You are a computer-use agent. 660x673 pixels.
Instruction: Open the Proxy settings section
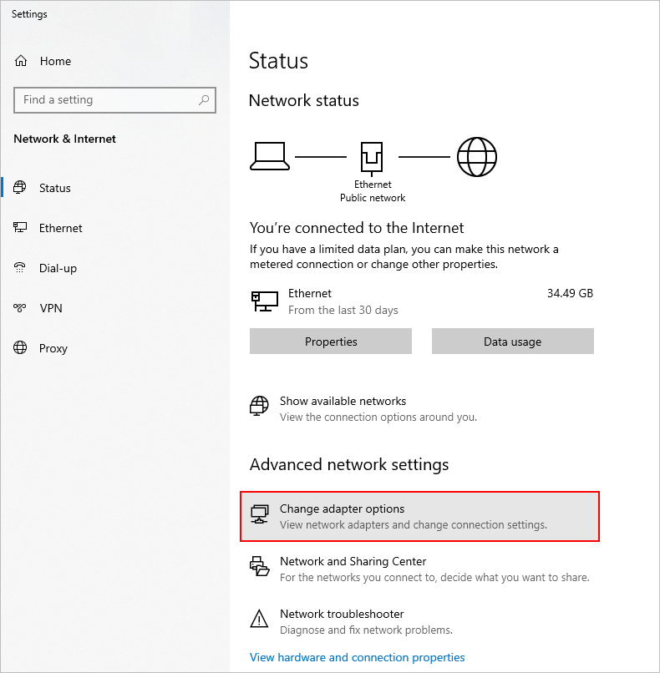53,348
